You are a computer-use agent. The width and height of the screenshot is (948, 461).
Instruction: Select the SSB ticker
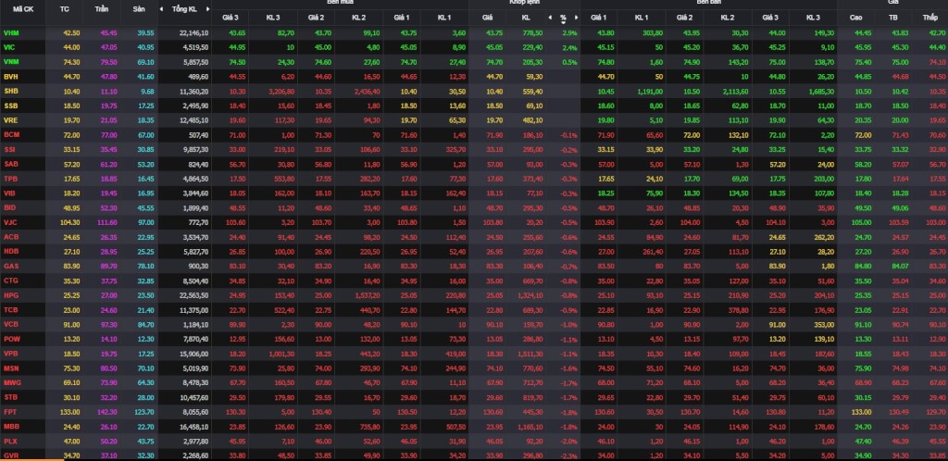point(11,106)
